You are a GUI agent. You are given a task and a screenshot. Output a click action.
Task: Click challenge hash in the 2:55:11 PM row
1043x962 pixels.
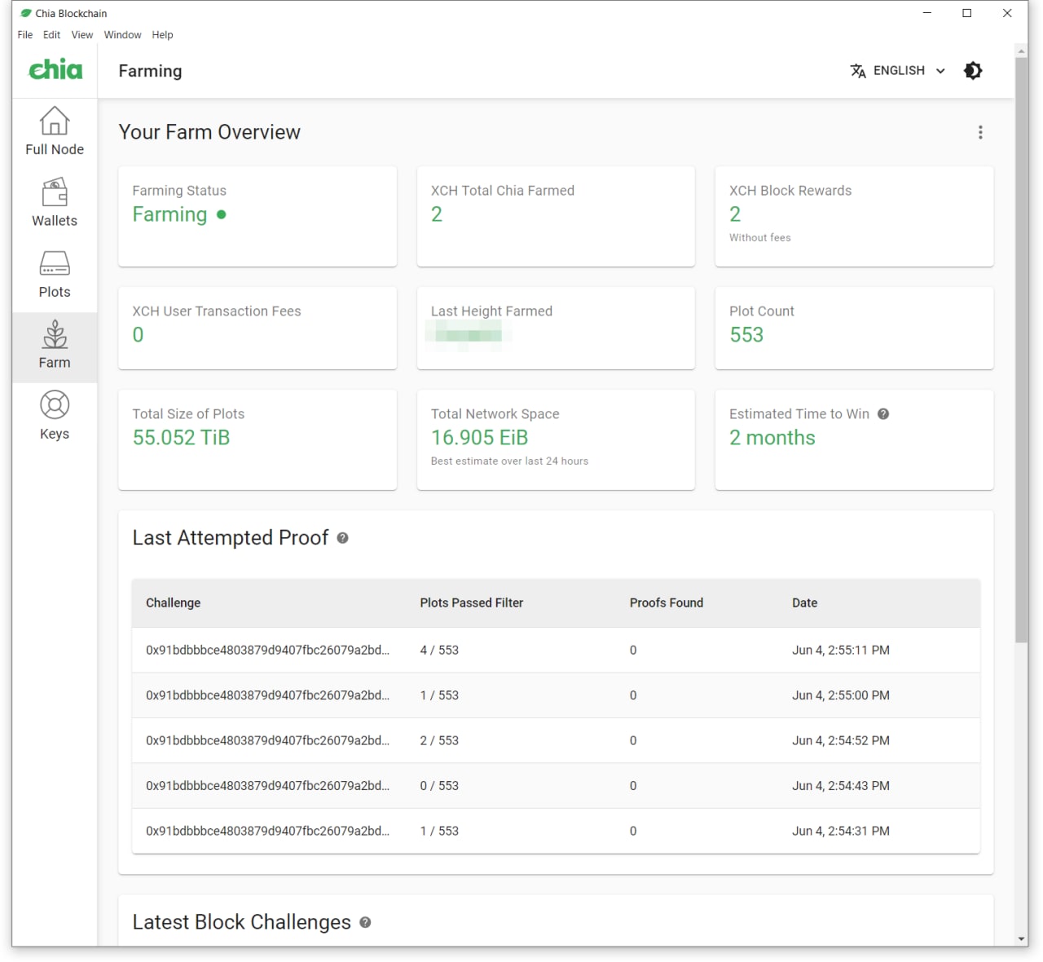pyautogui.click(x=267, y=651)
